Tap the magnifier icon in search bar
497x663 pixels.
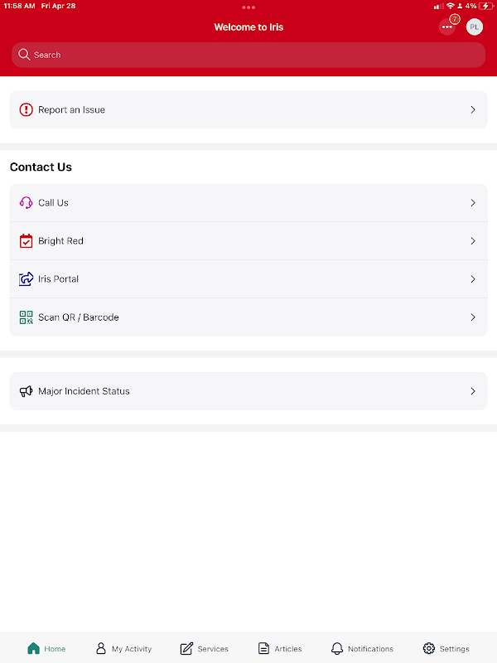pos(24,55)
